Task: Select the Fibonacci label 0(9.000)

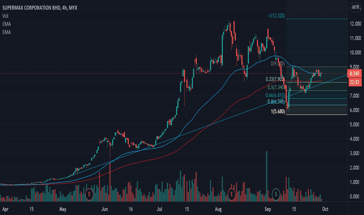Action: [x=278, y=63]
